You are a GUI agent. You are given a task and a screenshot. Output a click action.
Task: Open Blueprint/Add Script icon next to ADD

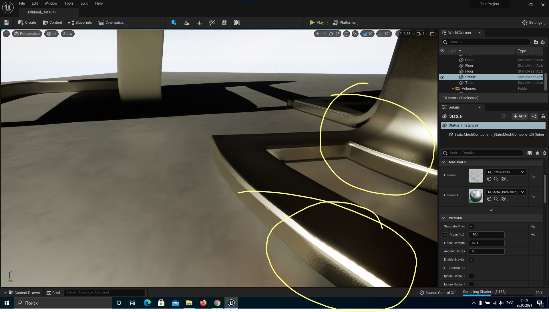point(534,116)
